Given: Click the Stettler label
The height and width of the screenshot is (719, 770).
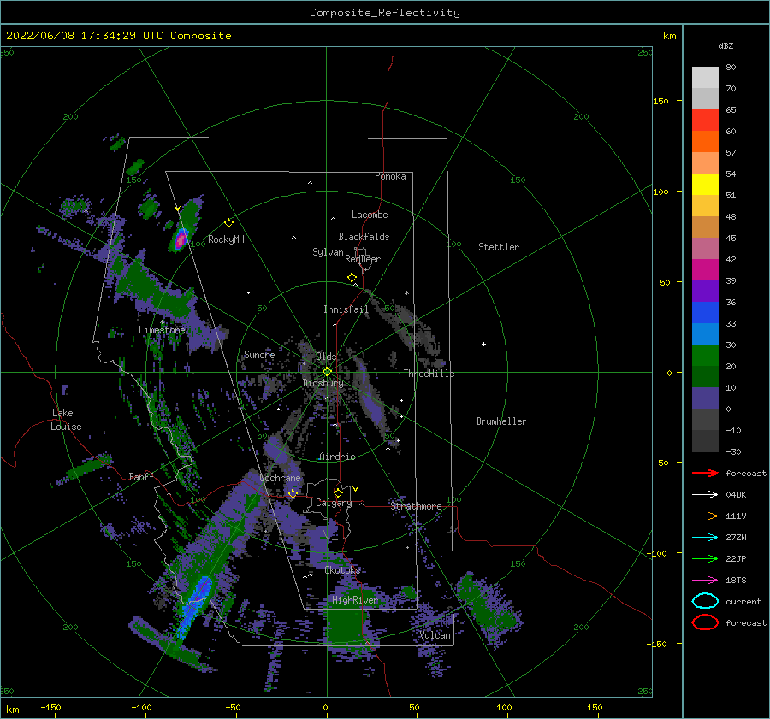Looking at the screenshot, I should click(x=499, y=247).
